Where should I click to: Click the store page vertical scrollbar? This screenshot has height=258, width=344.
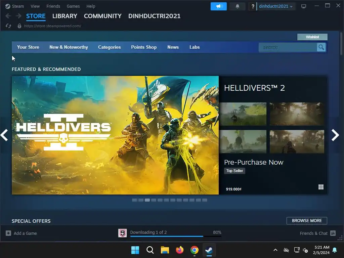(x=341, y=44)
